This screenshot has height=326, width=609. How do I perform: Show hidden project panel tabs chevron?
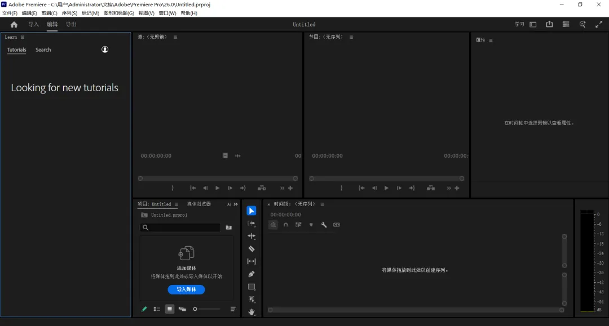pyautogui.click(x=235, y=204)
